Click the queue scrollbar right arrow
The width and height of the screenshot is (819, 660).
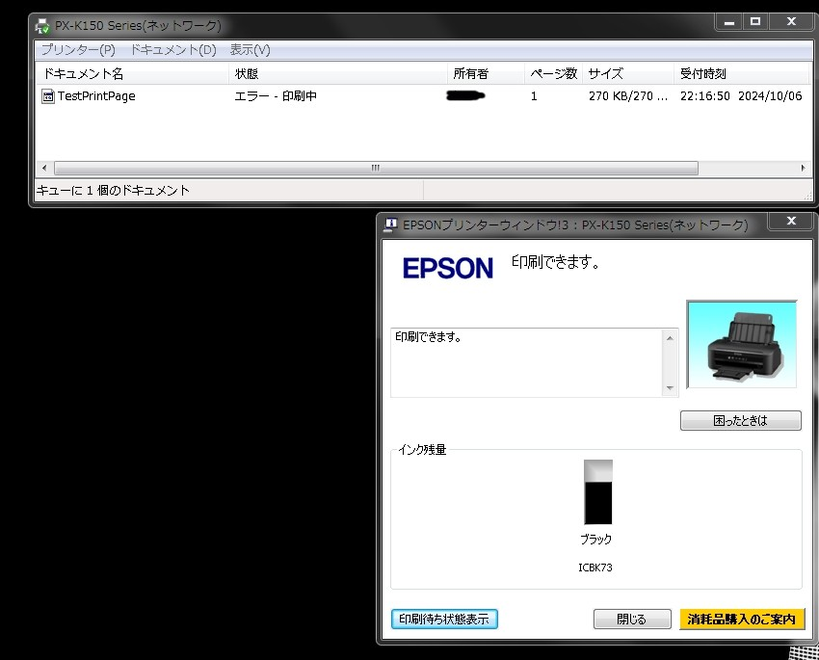tap(803, 169)
